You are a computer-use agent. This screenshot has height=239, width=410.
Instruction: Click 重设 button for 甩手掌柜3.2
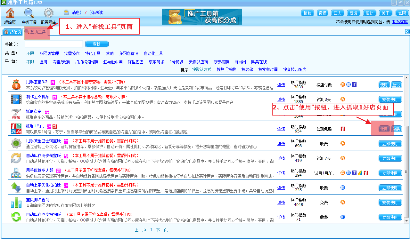click(396, 85)
